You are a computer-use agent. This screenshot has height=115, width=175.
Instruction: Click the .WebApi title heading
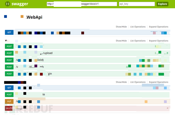click(34, 17)
